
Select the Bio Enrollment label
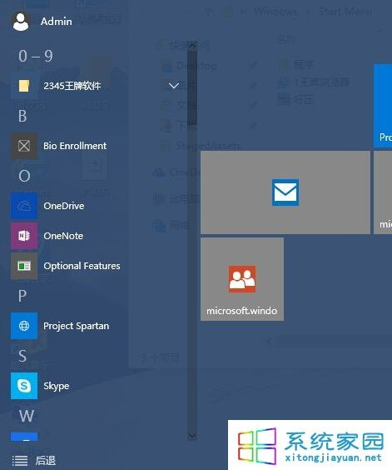[75, 146]
